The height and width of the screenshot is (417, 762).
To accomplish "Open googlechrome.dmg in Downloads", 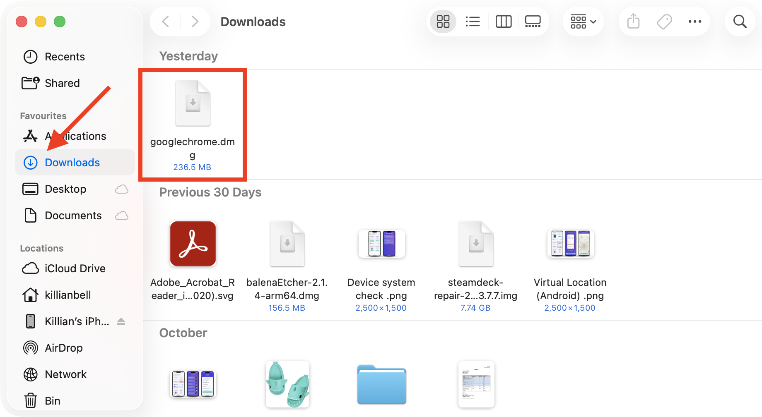I will [x=193, y=103].
